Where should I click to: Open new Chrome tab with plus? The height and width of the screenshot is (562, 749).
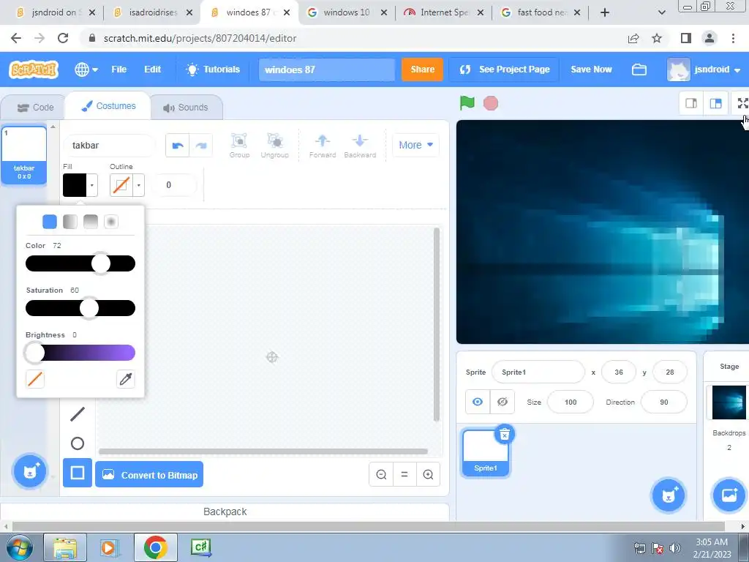(x=605, y=12)
